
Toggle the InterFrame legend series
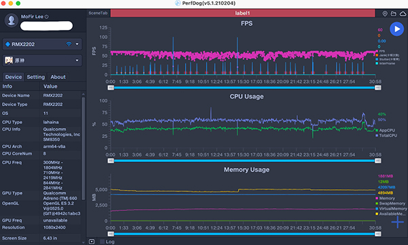(385, 63)
